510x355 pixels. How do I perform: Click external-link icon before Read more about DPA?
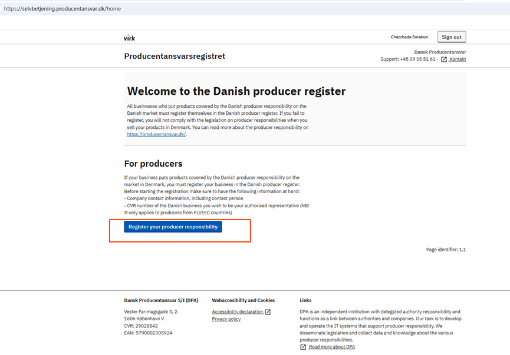pyautogui.click(x=303, y=347)
